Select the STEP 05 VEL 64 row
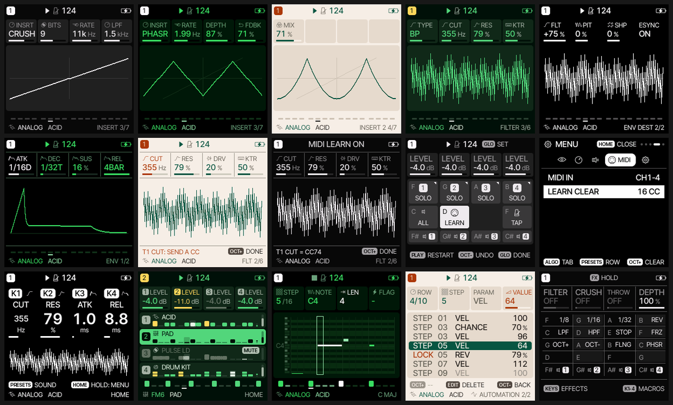 (x=470, y=346)
